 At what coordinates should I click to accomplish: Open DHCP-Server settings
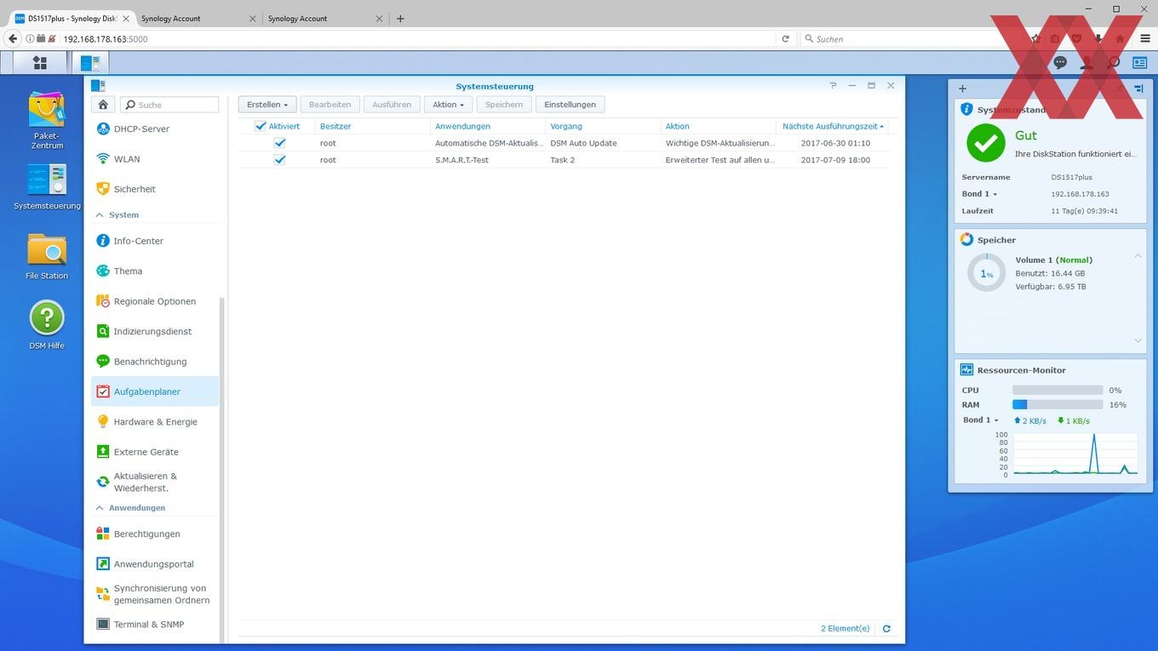click(154, 128)
